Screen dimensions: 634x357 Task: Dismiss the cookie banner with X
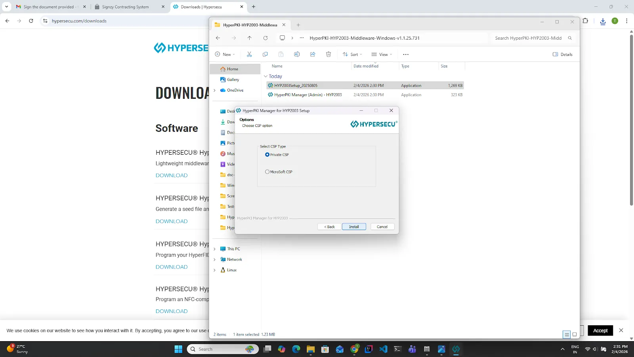pos(621,330)
